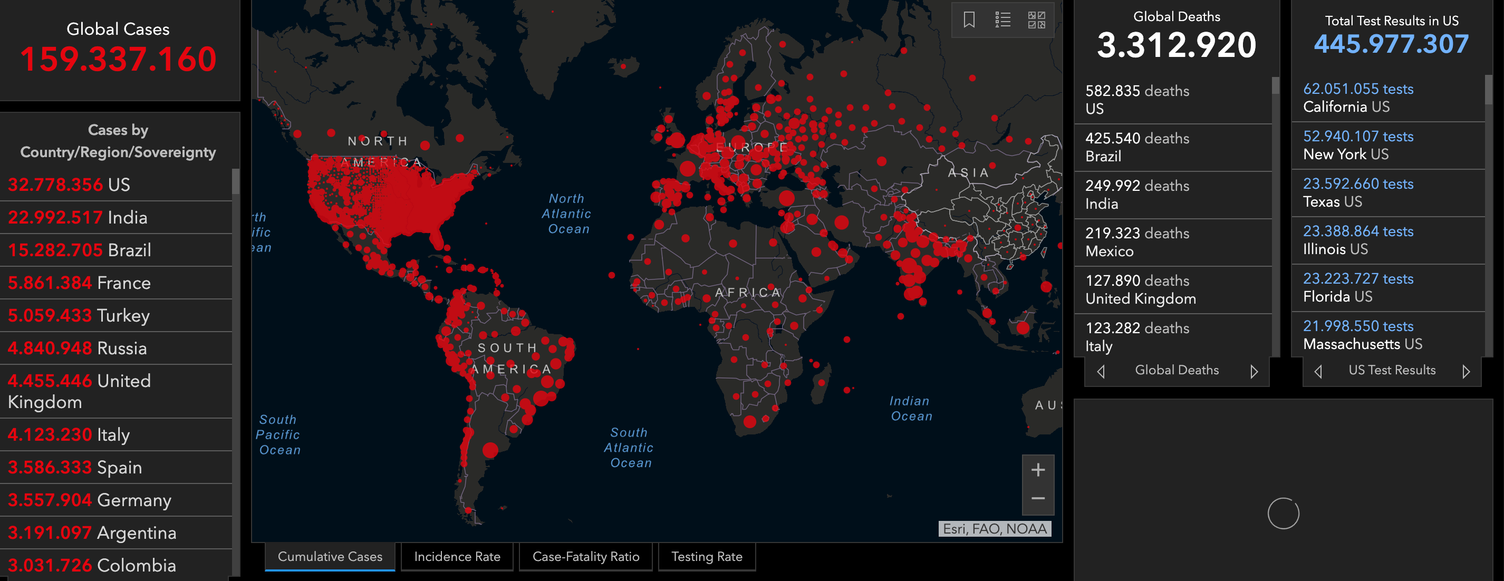Zoom out with the minus button
Image resolution: width=1504 pixels, height=581 pixels.
tap(1037, 499)
